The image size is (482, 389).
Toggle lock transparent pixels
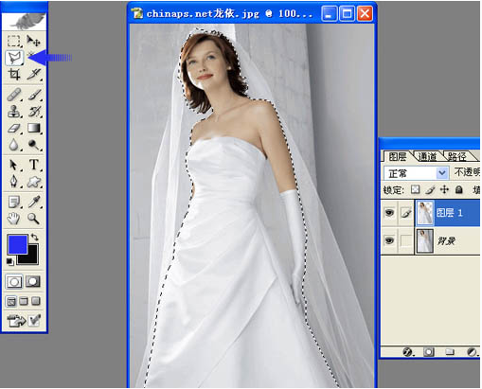[x=415, y=189]
